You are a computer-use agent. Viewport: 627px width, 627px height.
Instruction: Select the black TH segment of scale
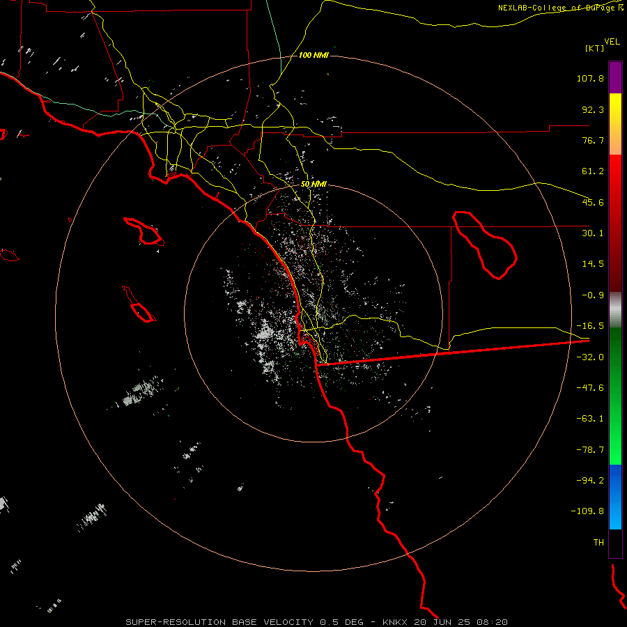(x=615, y=543)
